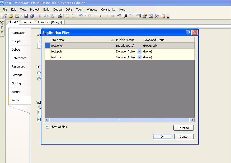Open a file using the Open File icon
Image resolution: width=231 pixels, height=163 pixels.
click(11, 16)
